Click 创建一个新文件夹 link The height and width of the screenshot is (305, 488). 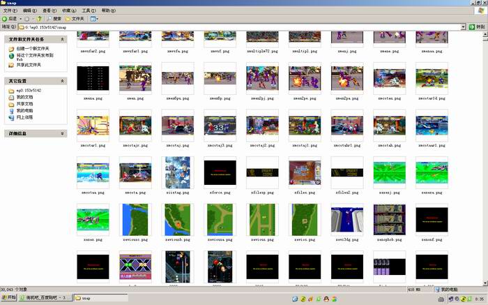point(33,48)
